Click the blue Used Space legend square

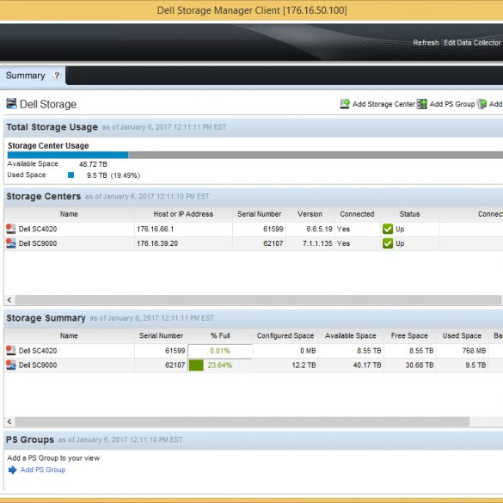point(71,175)
